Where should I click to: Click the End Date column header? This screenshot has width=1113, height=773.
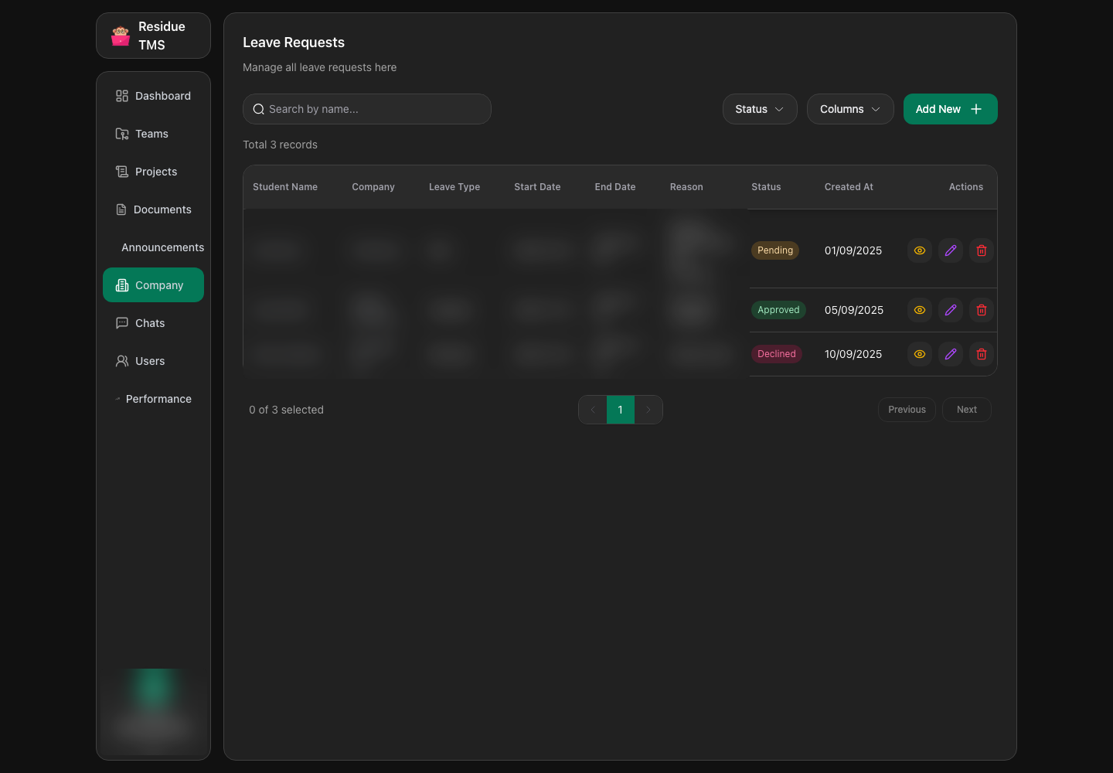point(615,187)
